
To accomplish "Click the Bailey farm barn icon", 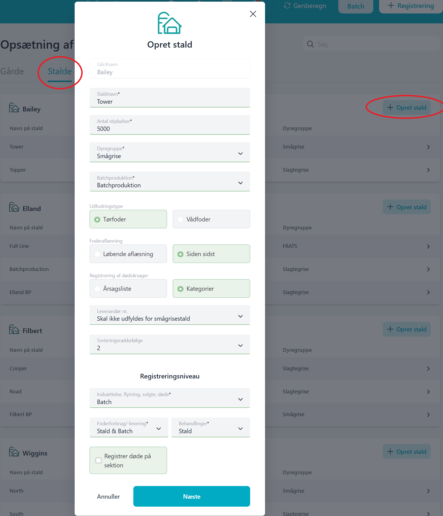I will click(14, 108).
